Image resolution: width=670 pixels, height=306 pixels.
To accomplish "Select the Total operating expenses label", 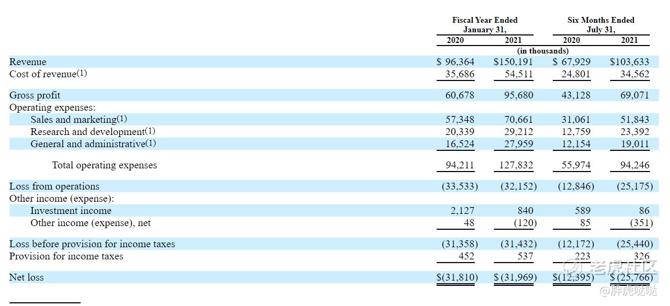I will (x=104, y=165).
